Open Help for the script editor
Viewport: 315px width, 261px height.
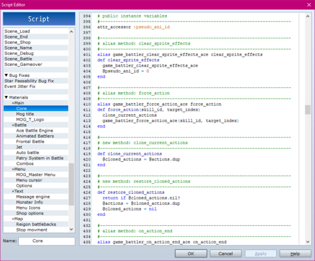(x=295, y=254)
